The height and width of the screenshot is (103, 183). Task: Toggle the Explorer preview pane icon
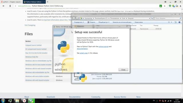tap(175, 22)
